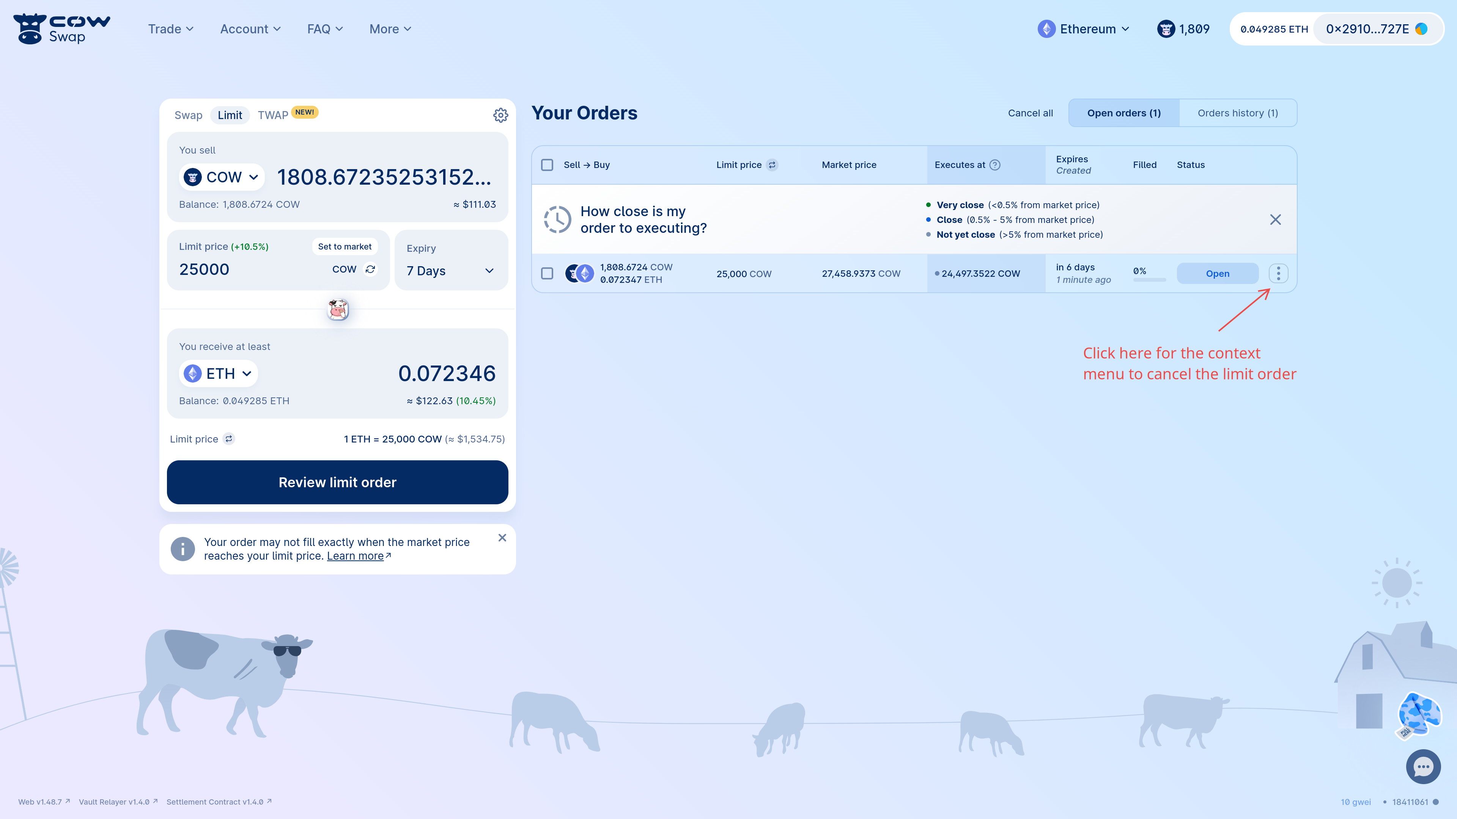Open the order's three-dot context menu
This screenshot has height=819, width=1457.
1278,273
